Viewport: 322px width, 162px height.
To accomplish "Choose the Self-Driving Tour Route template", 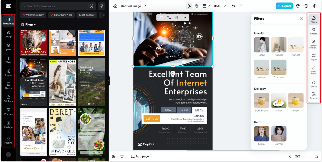I will pyautogui.click(x=92, y=82).
